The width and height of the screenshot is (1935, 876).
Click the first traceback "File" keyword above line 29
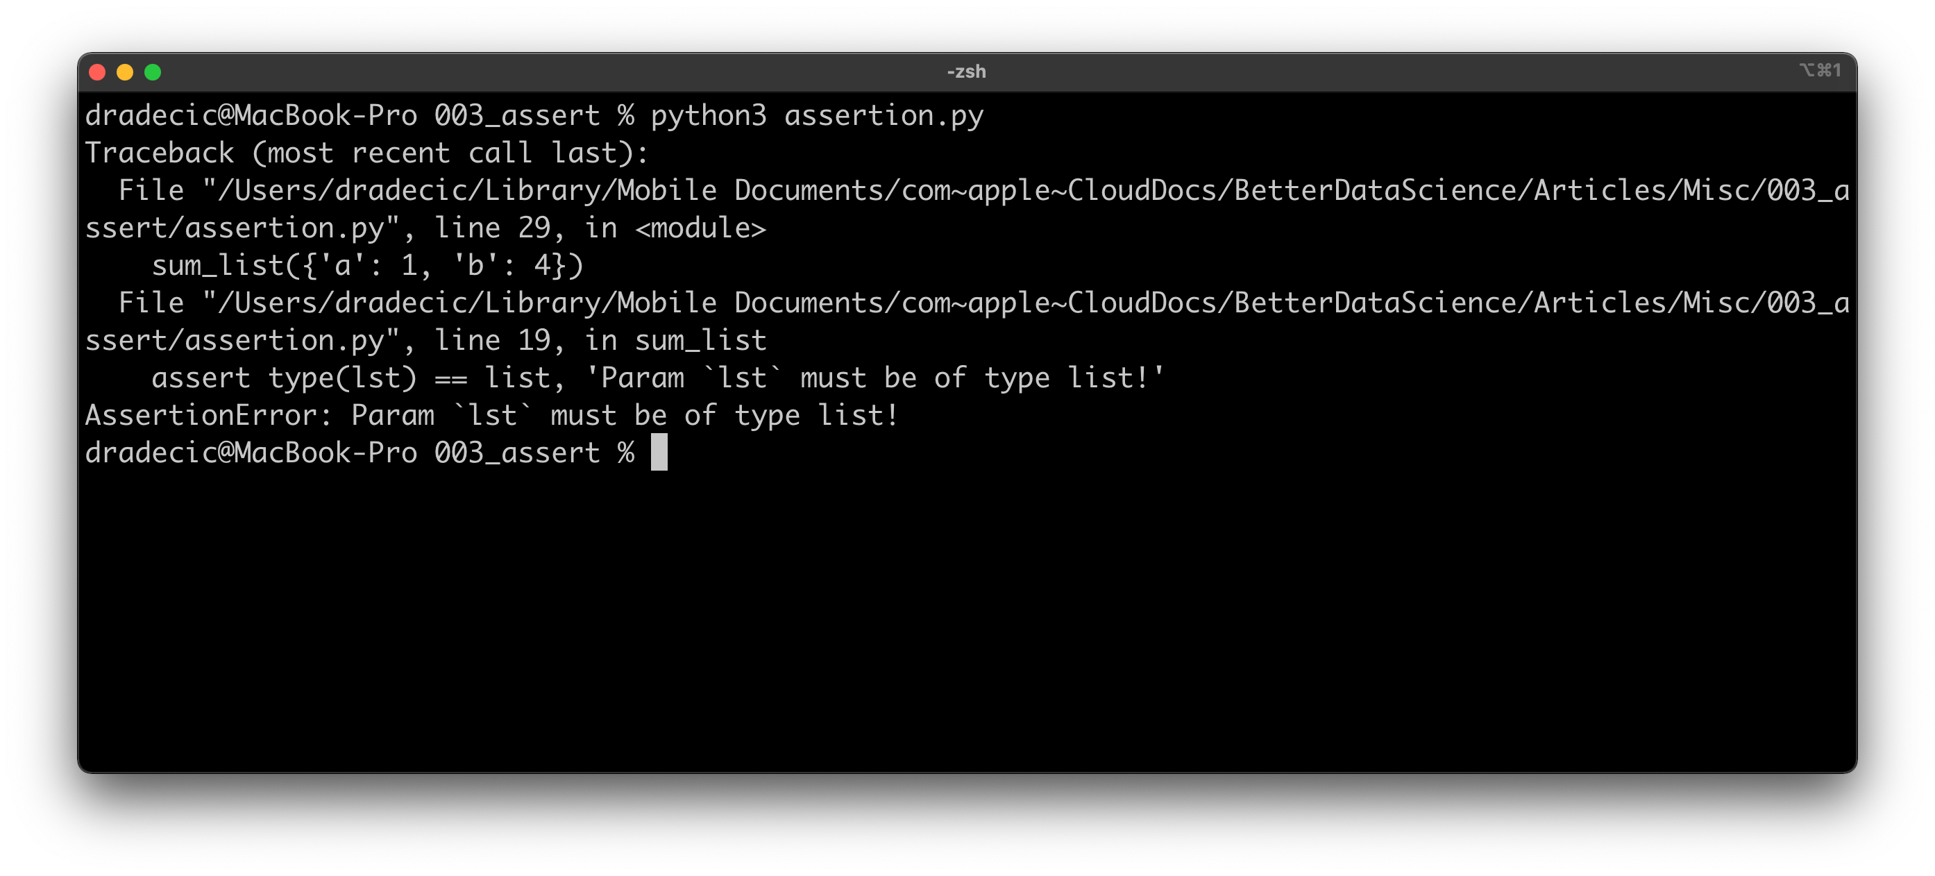(151, 191)
